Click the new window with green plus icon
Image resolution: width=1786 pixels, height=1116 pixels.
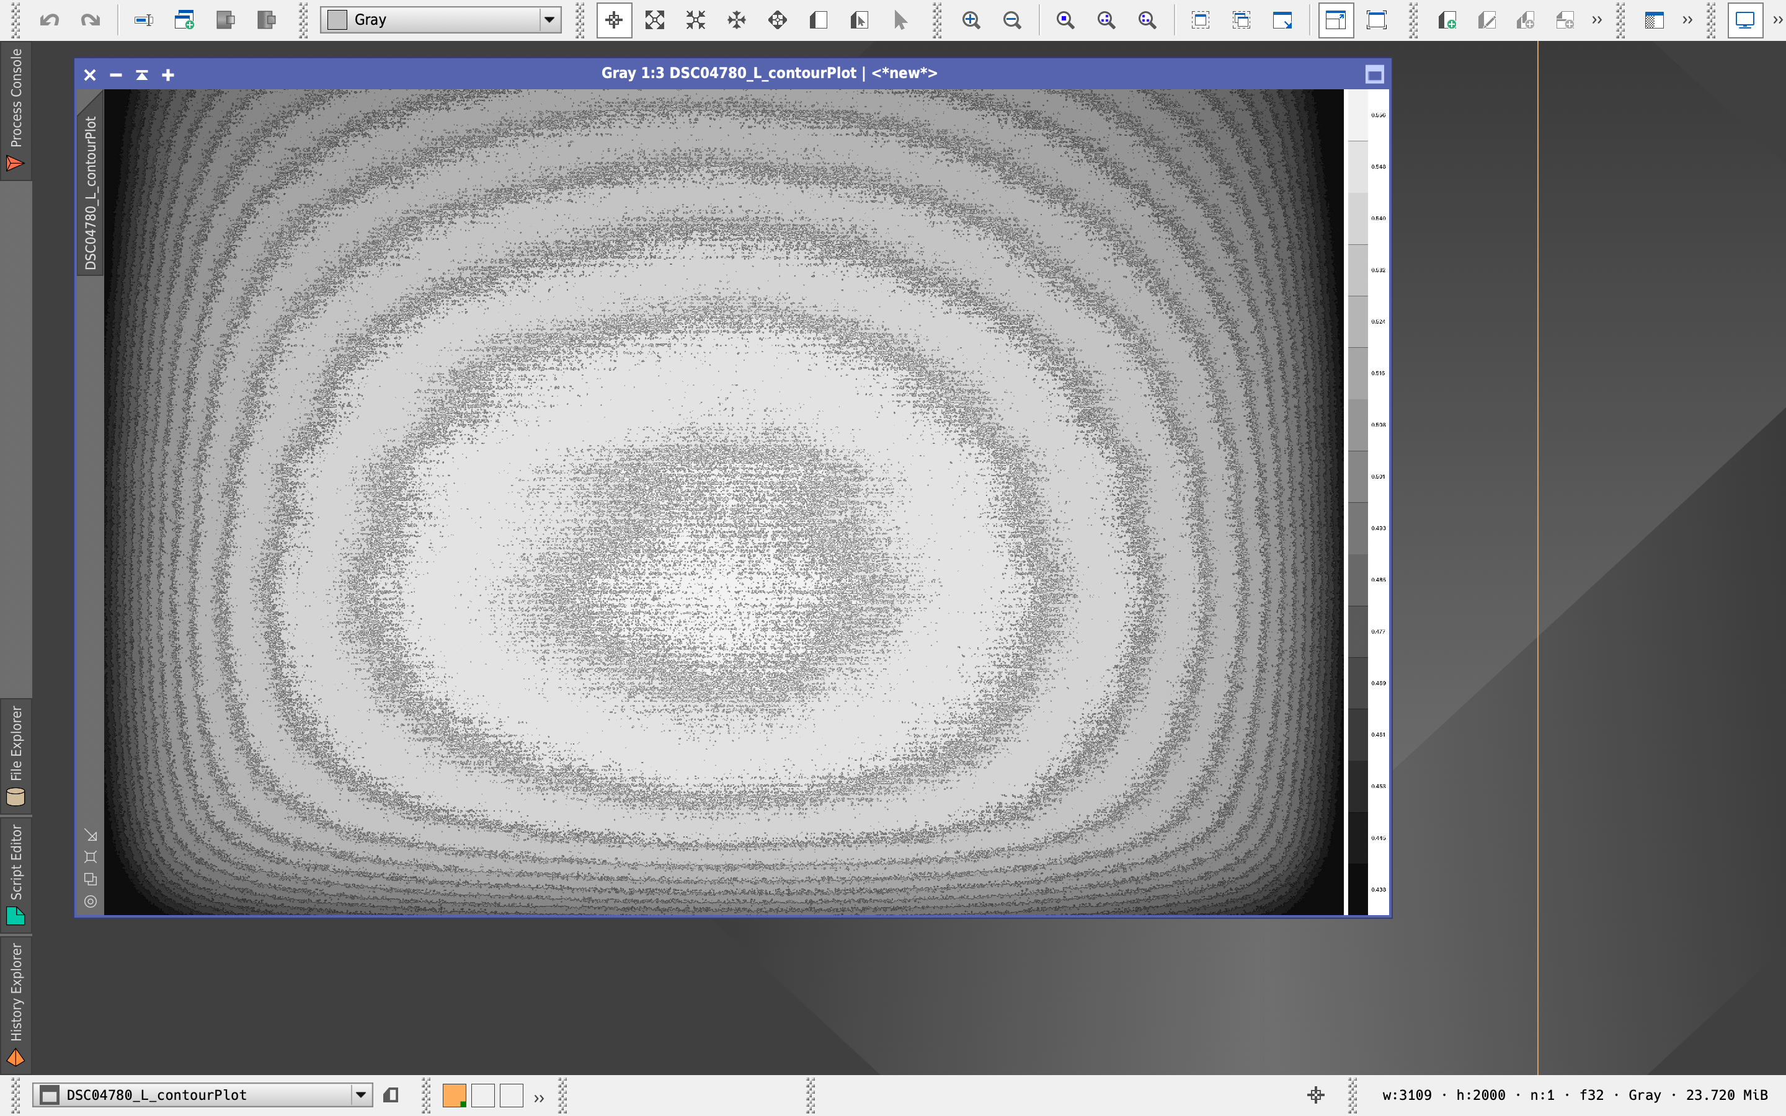click(x=184, y=20)
